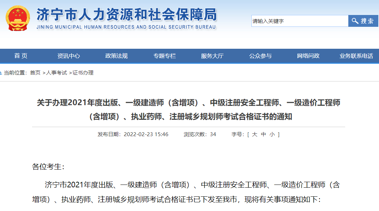Open the 资讯中心 menu
This screenshot has width=379, height=211.
pos(68,56)
